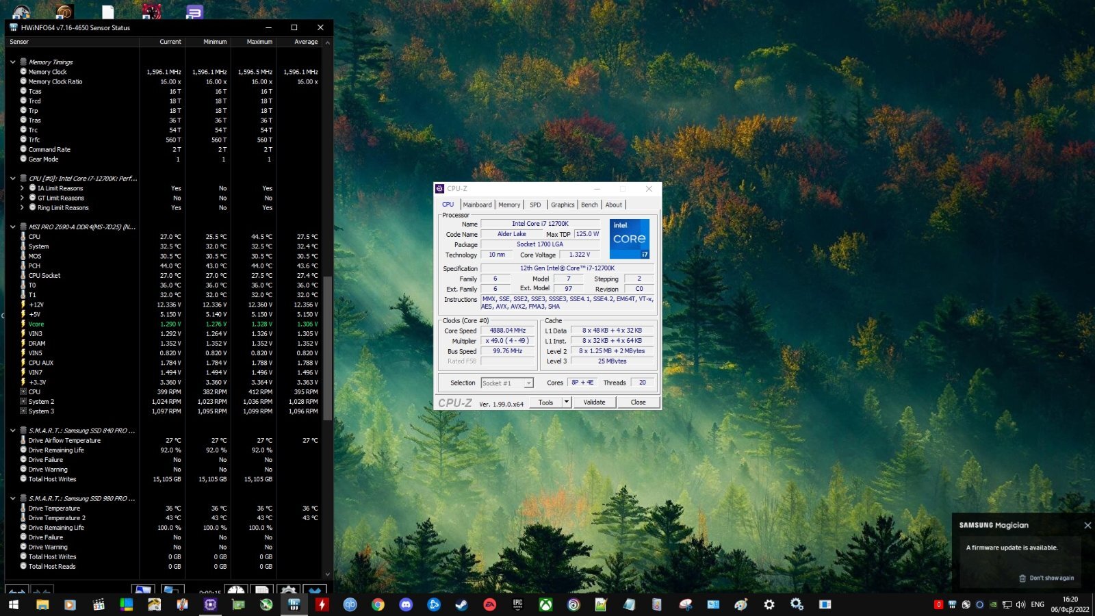Switch to CPU-Z Graphics tab
This screenshot has height=616, width=1095.
tap(563, 205)
